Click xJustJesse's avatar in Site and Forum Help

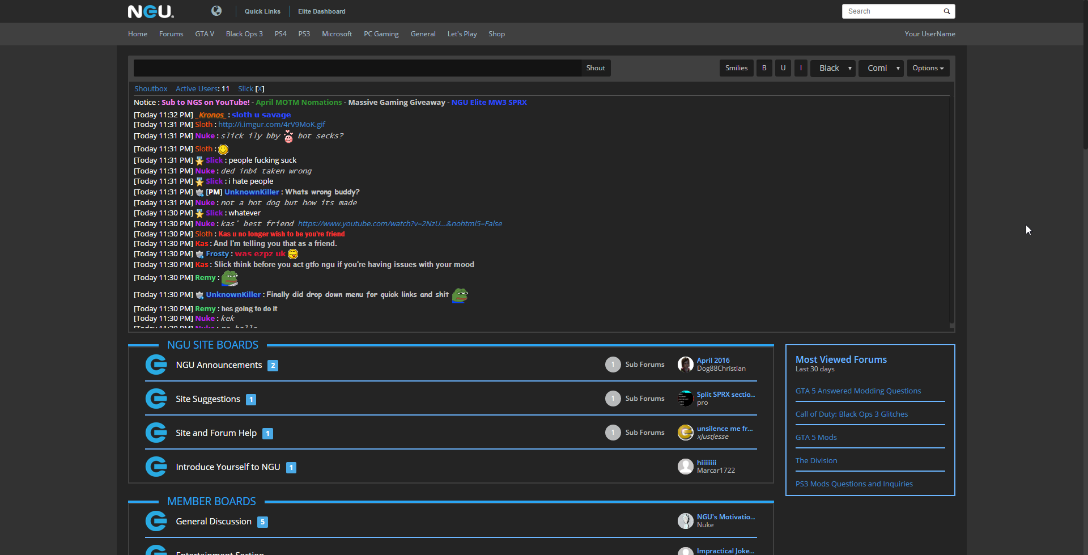tap(685, 433)
